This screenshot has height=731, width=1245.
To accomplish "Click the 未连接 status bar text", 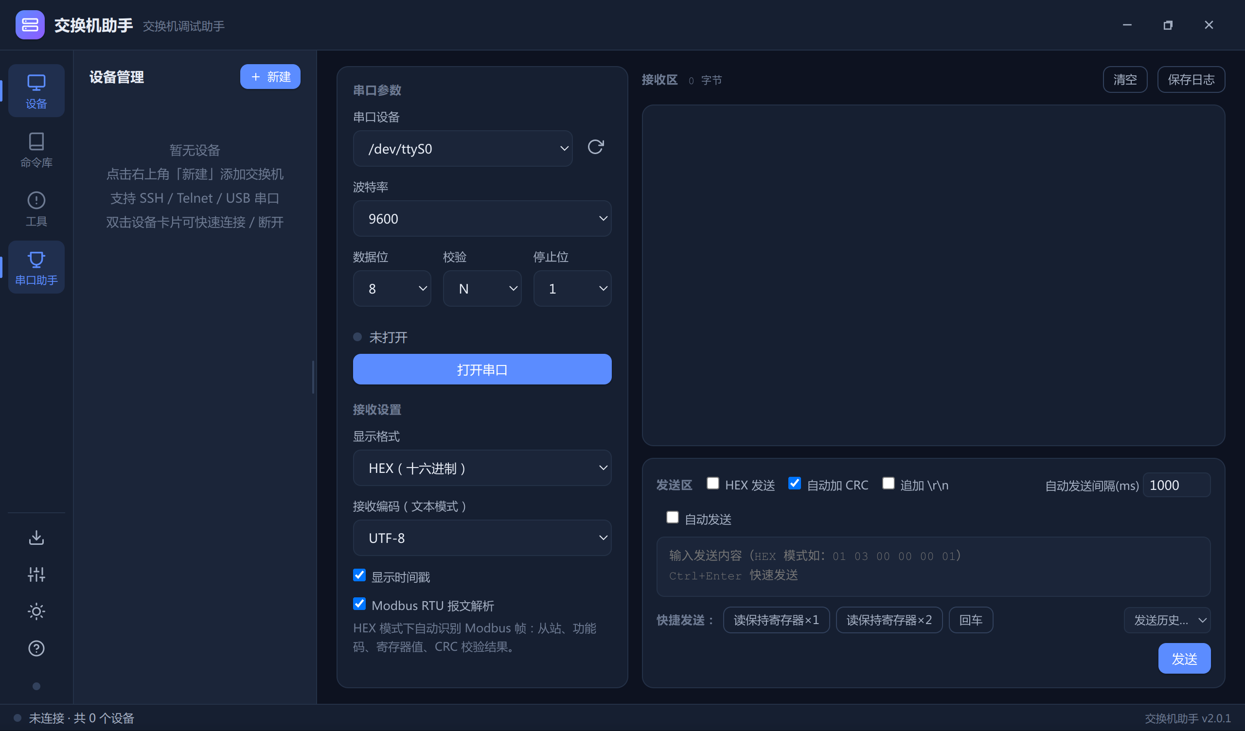I will pyautogui.click(x=82, y=718).
